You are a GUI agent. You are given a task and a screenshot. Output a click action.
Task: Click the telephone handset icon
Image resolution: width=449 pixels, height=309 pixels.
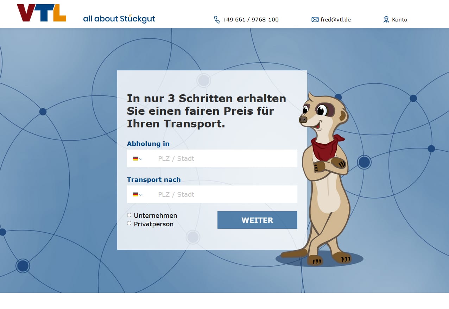pos(217,20)
